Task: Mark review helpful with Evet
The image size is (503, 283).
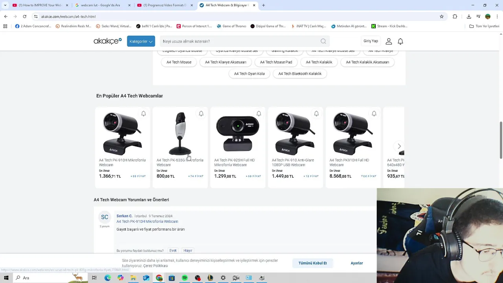Action: coord(173,250)
